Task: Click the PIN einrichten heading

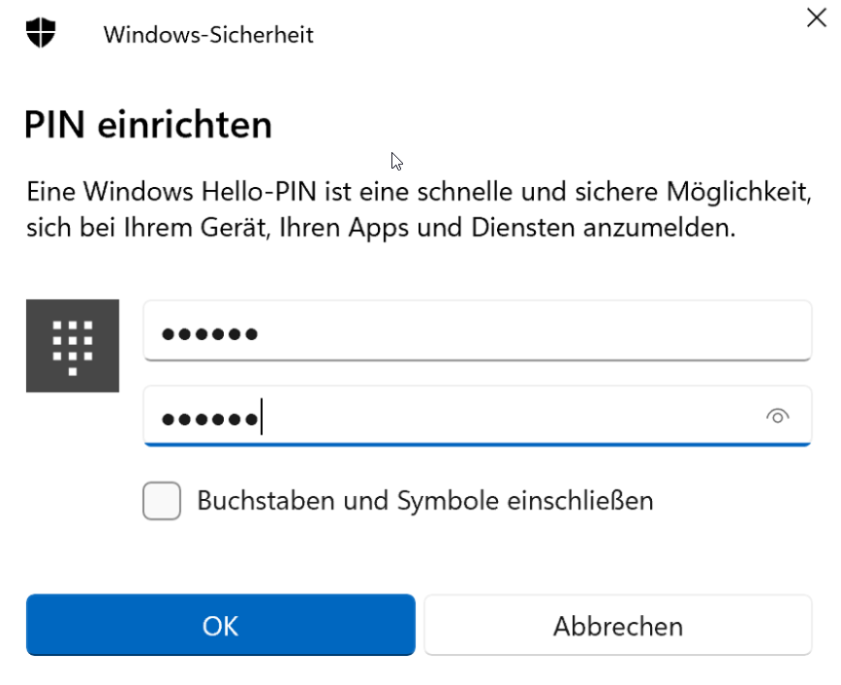Action: point(147,124)
